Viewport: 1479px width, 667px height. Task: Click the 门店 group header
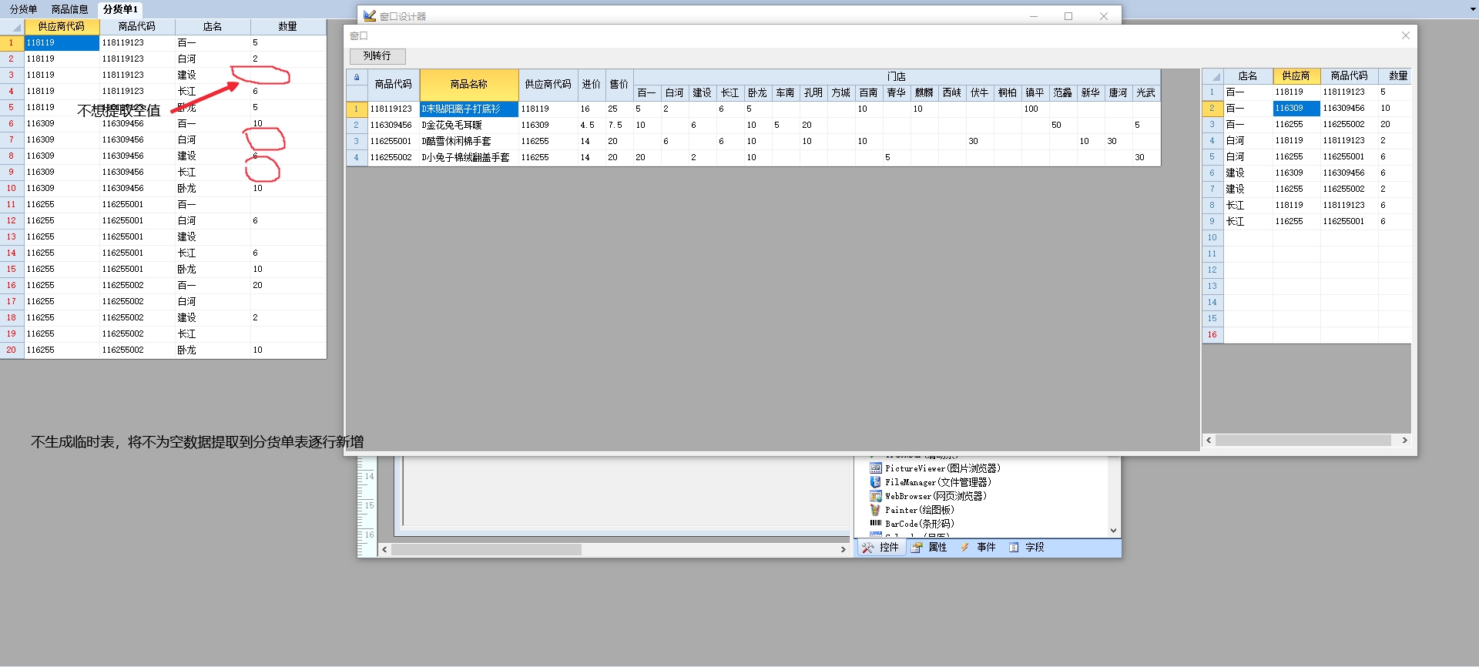click(x=897, y=77)
